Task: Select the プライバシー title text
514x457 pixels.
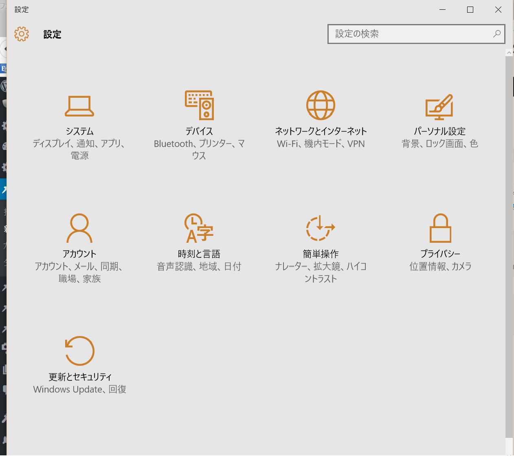Action: [440, 254]
